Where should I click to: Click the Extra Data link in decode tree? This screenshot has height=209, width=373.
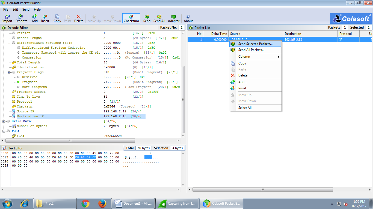[22, 121]
